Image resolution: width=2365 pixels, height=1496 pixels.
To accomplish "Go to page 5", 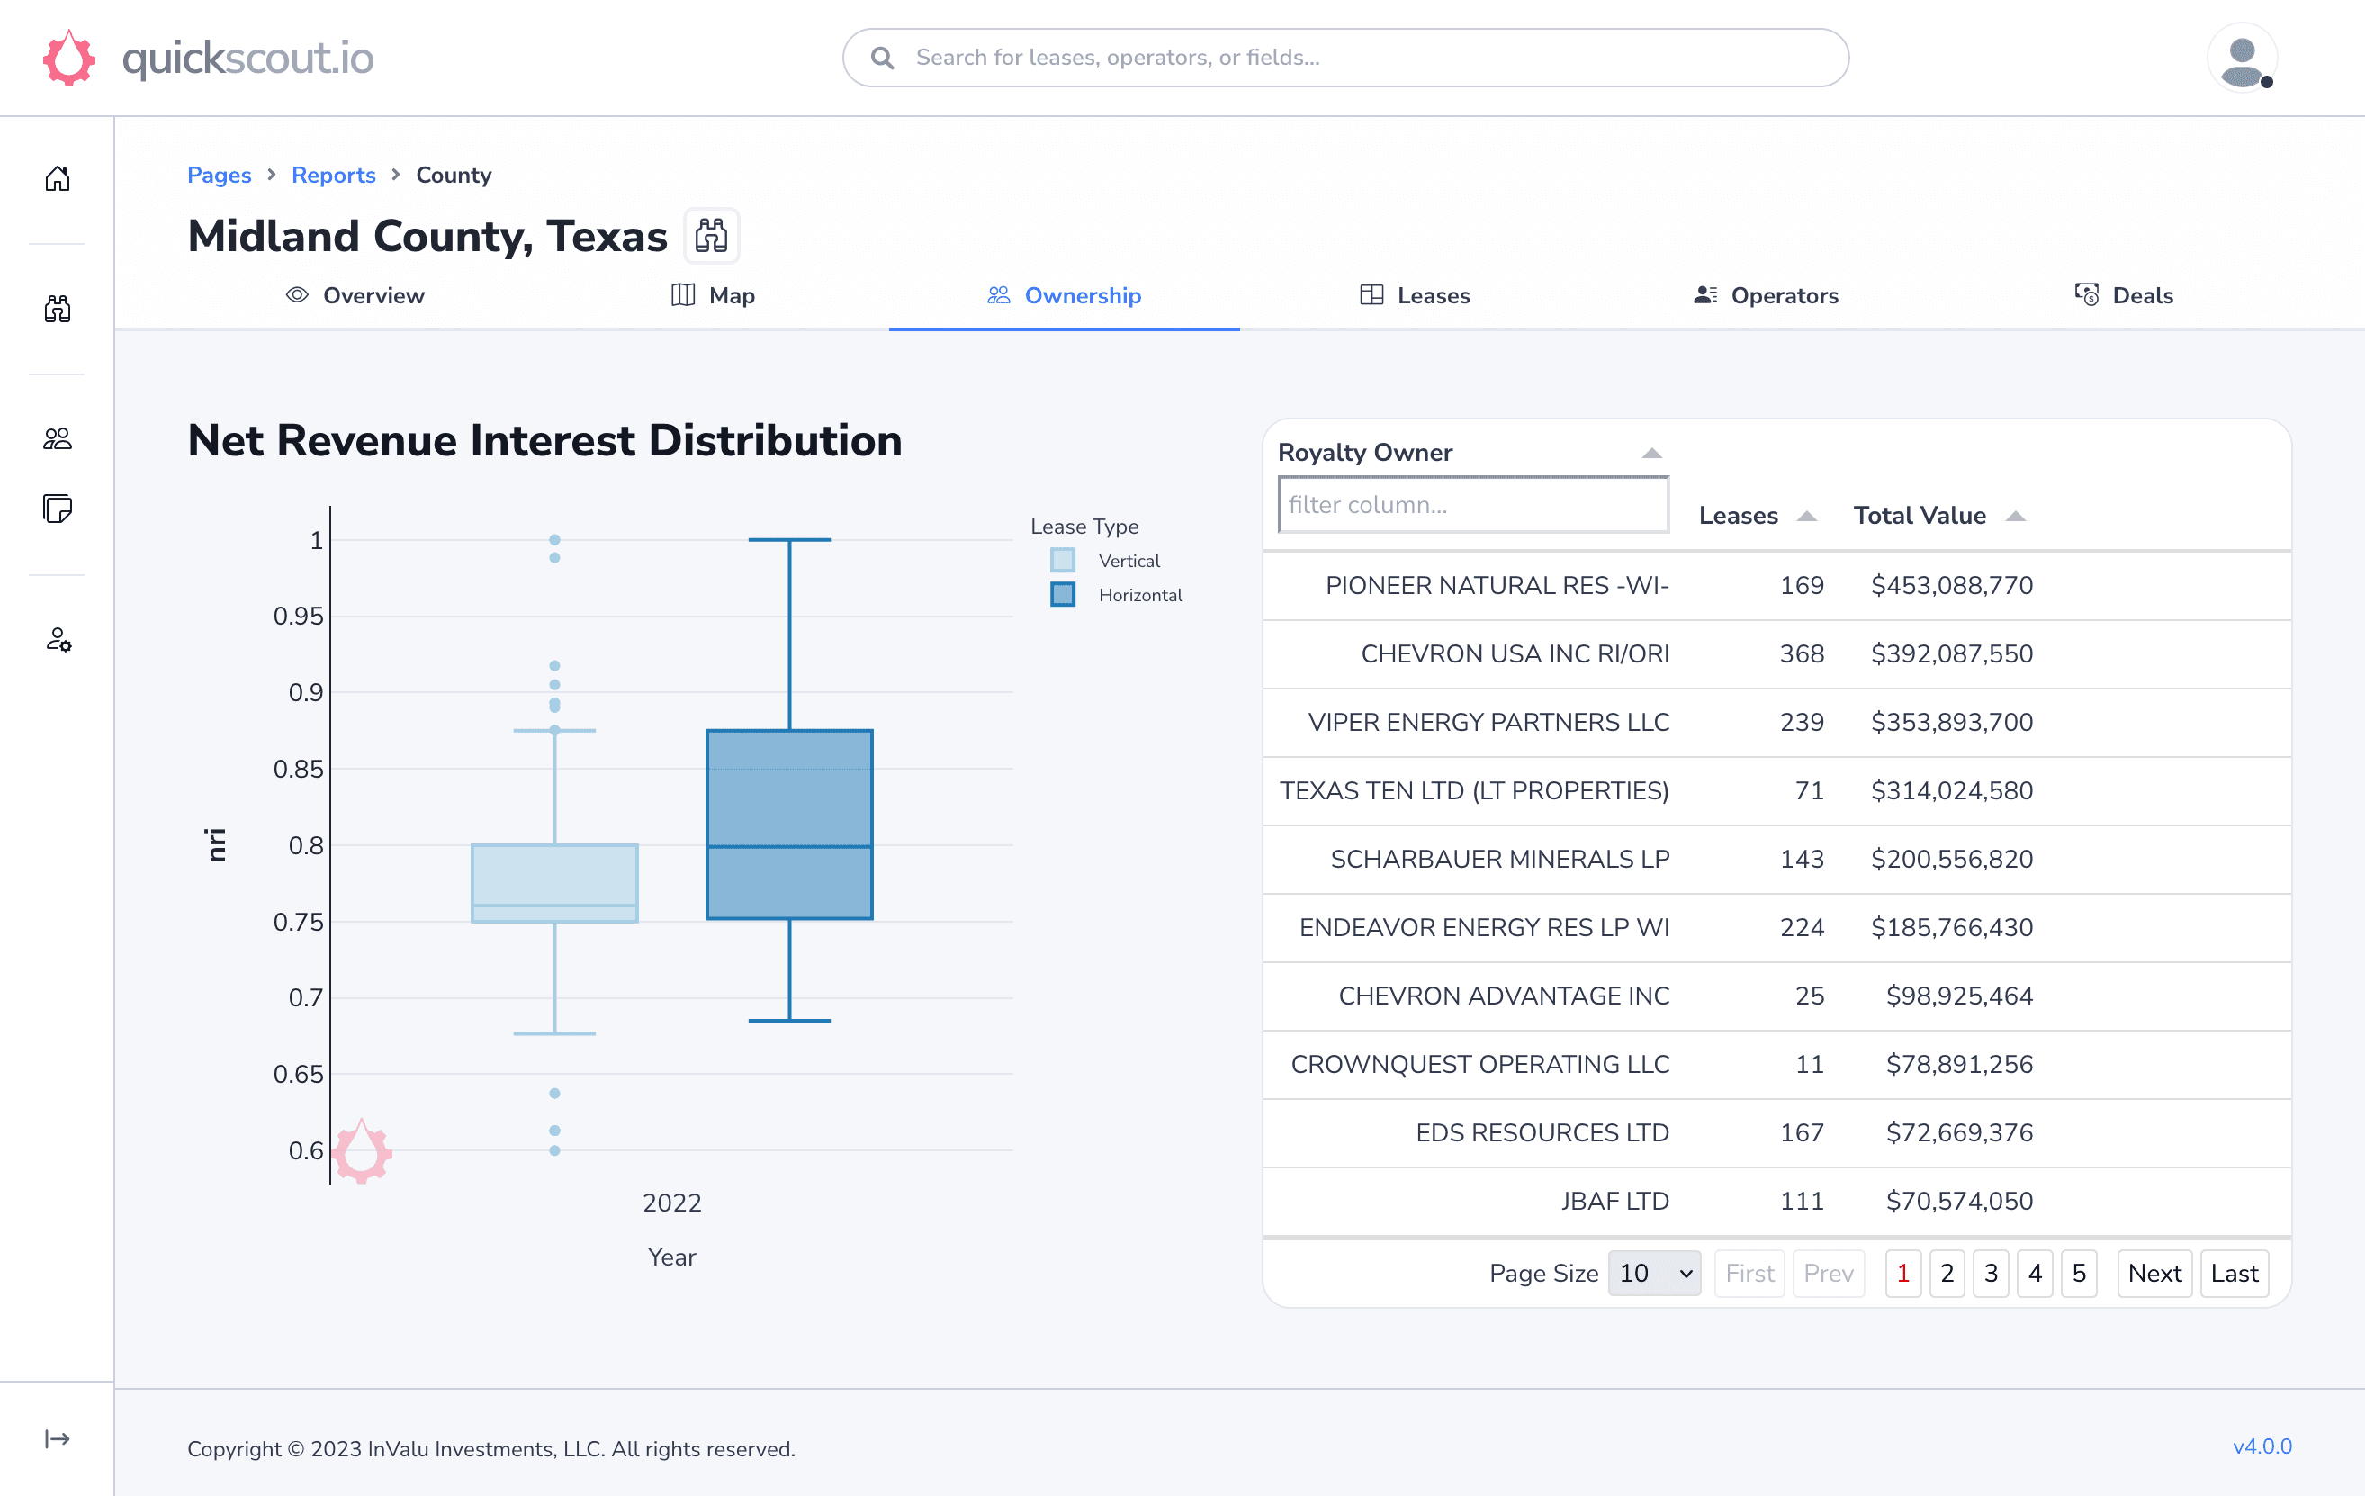I will pyautogui.click(x=2079, y=1273).
